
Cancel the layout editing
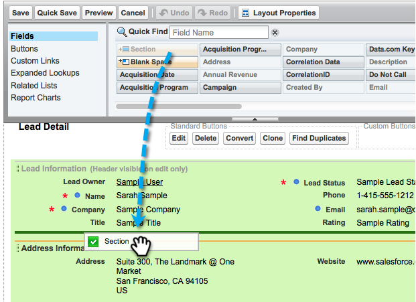point(133,13)
